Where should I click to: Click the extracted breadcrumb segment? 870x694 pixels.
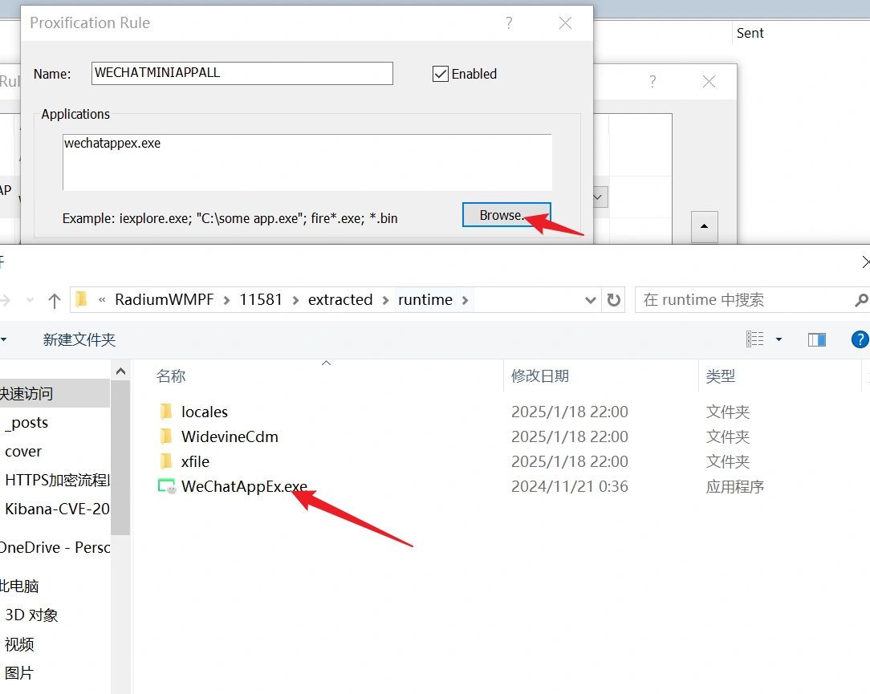(x=340, y=300)
